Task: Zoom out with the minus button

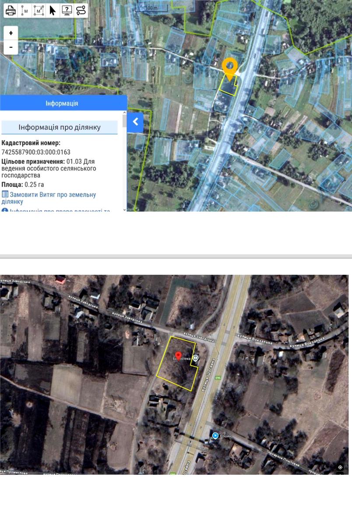Action: pos(11,47)
